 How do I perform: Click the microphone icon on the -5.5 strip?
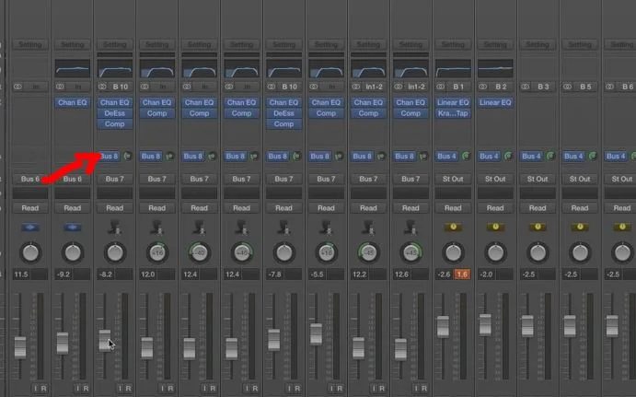[326, 228]
